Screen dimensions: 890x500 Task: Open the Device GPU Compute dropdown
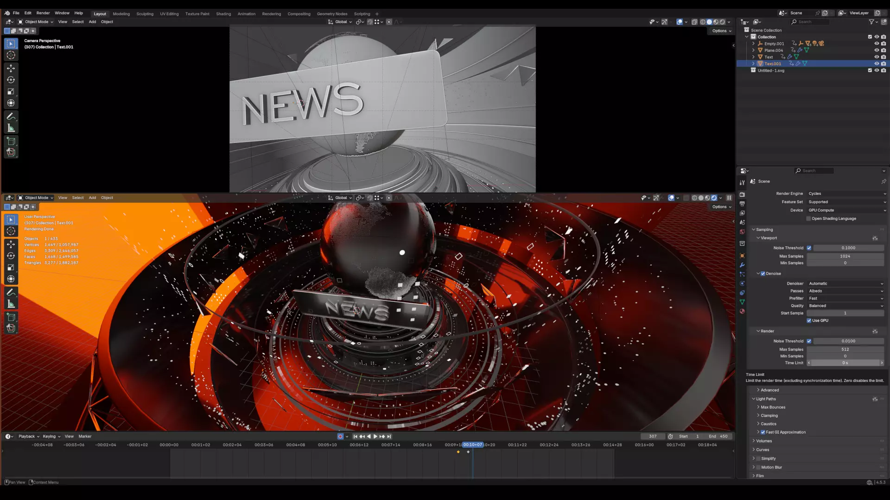(846, 210)
